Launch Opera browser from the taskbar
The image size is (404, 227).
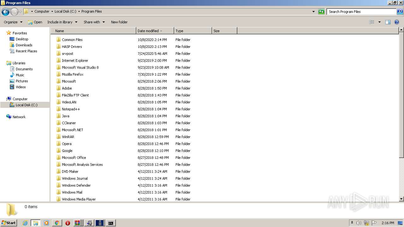point(68,223)
